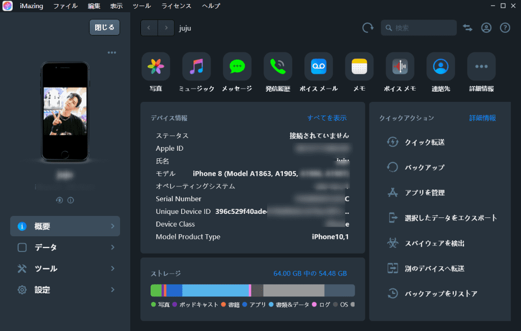The width and height of the screenshot is (521, 331).
Task: Select 別のデバイスへ転送 transfer to another device
Action: click(426, 268)
